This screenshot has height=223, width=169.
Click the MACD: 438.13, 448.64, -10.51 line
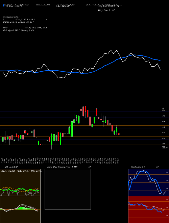[19, 22]
